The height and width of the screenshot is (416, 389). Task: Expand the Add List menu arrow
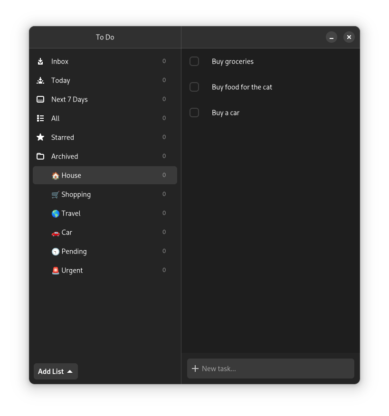tap(71, 371)
